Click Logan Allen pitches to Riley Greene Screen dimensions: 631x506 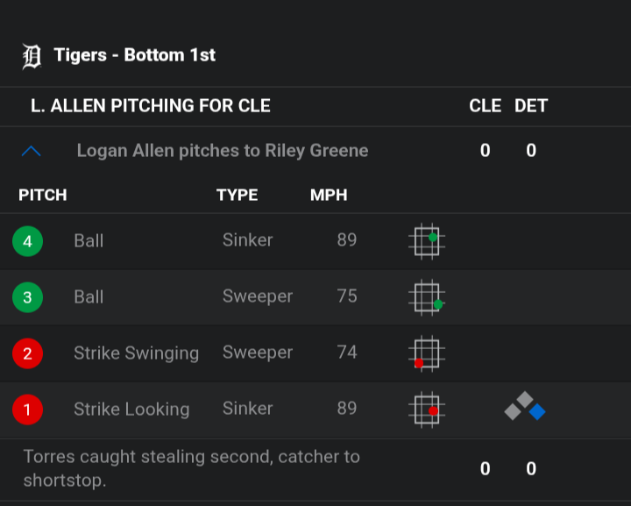(x=223, y=151)
